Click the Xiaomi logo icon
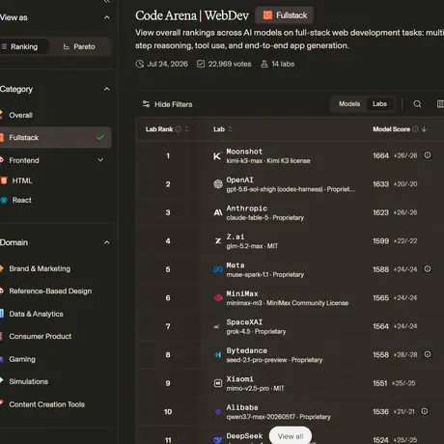Image resolution: width=444 pixels, height=444 pixels. tap(218, 383)
